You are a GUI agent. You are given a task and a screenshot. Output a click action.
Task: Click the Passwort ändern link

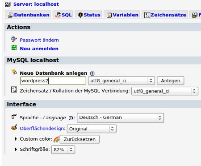tap(39, 40)
